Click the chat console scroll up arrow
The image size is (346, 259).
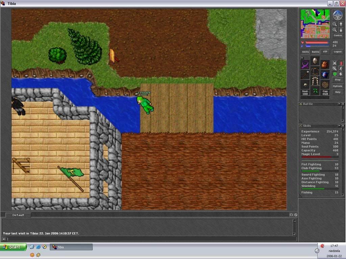pos(294,221)
